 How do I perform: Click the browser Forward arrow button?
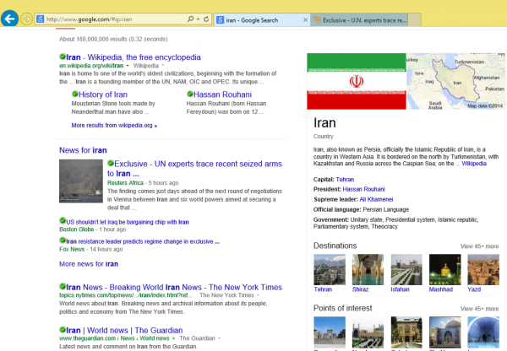[26, 19]
